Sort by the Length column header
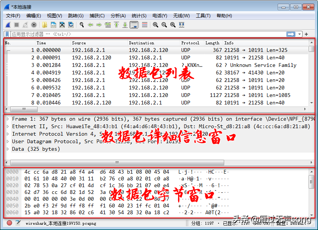318x230 pixels. click(x=213, y=43)
